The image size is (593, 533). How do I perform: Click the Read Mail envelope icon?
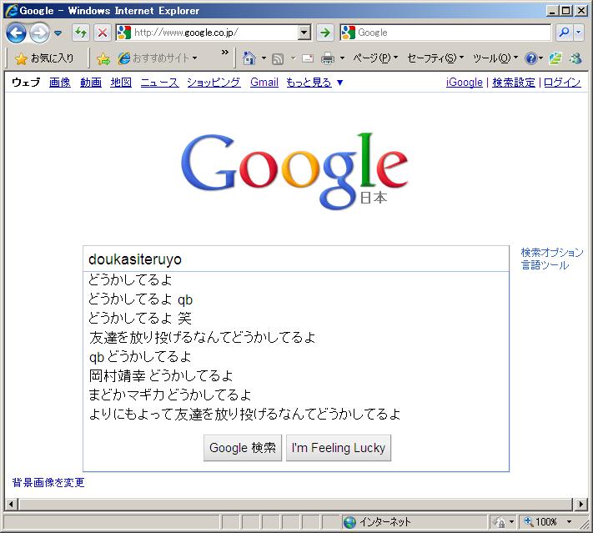(308, 58)
